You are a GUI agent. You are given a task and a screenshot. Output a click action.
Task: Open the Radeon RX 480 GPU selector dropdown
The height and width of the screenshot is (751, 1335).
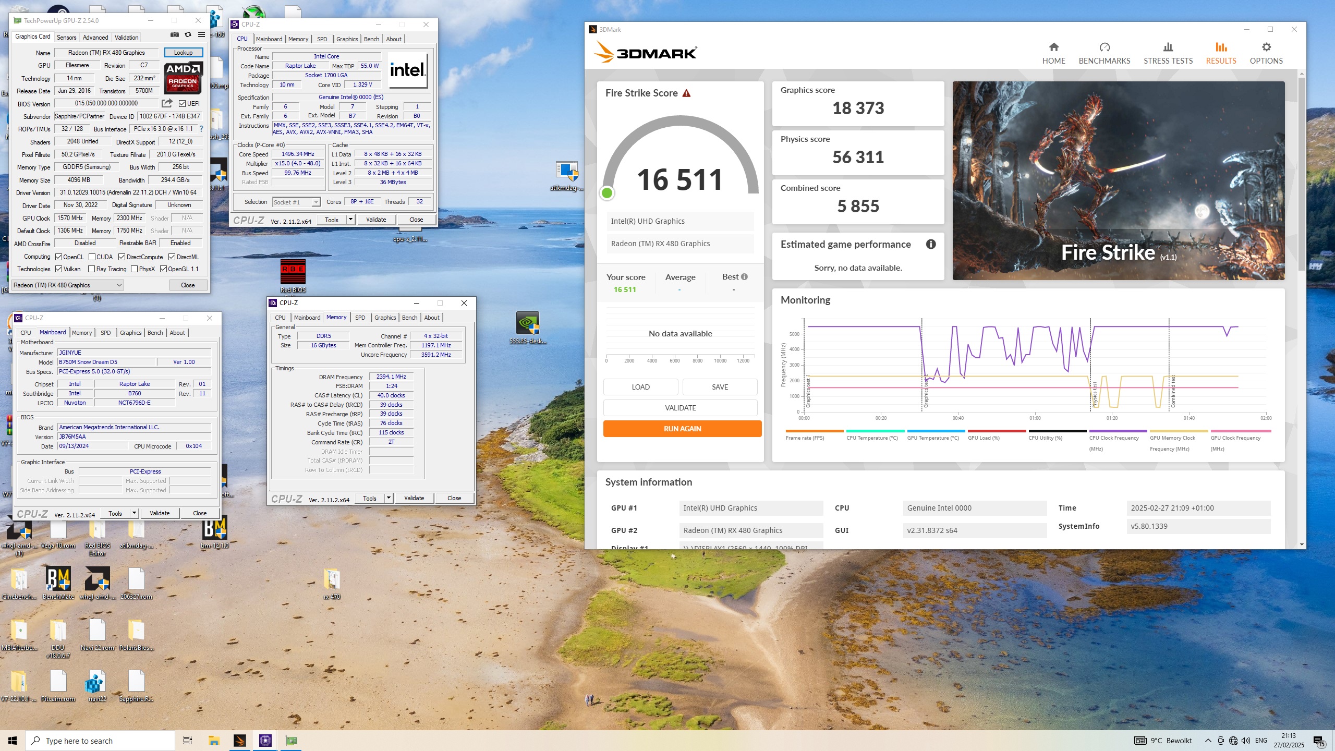pos(68,285)
